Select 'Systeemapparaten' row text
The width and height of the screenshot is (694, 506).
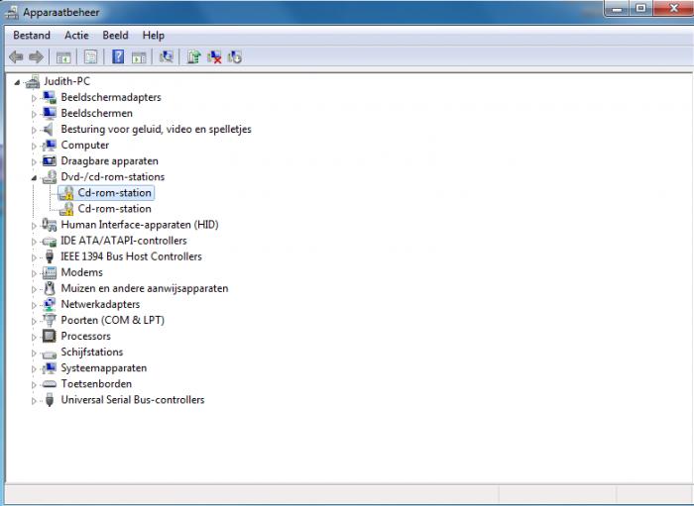(104, 367)
